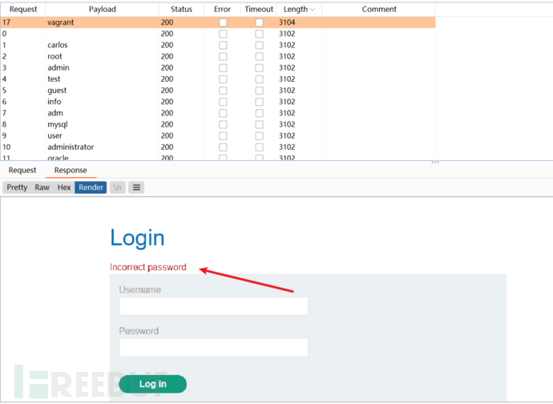This screenshot has height=404, width=553.
Task: Select the test payload row
Action: tap(218, 79)
